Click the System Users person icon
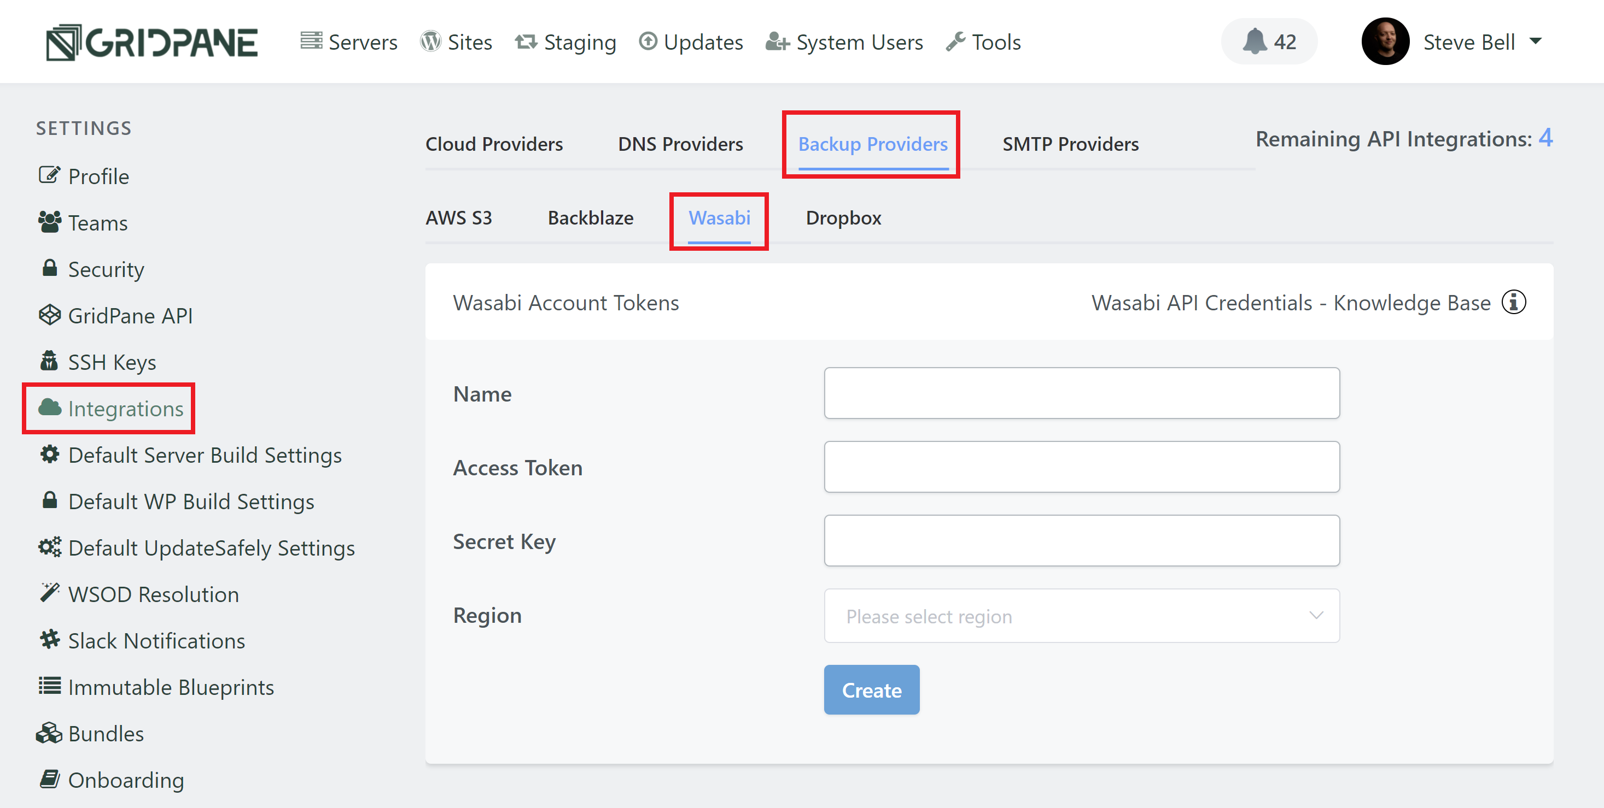The height and width of the screenshot is (808, 1604). (x=777, y=42)
